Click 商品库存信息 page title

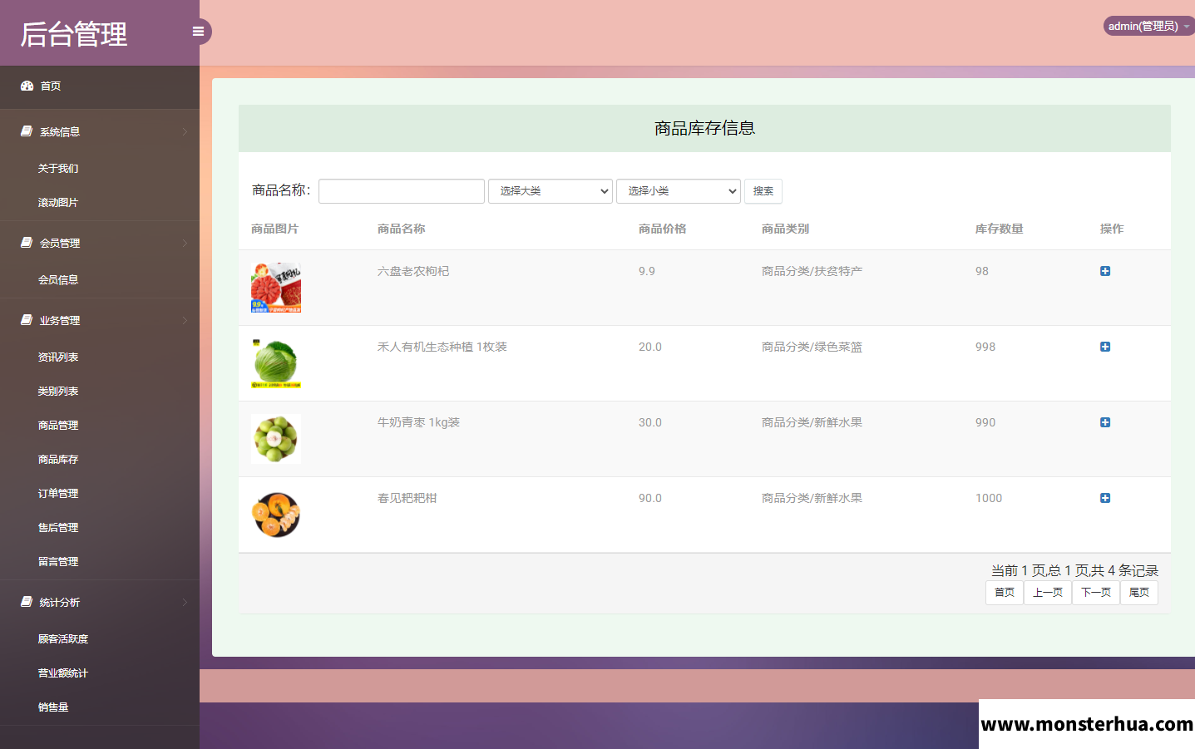tap(704, 128)
